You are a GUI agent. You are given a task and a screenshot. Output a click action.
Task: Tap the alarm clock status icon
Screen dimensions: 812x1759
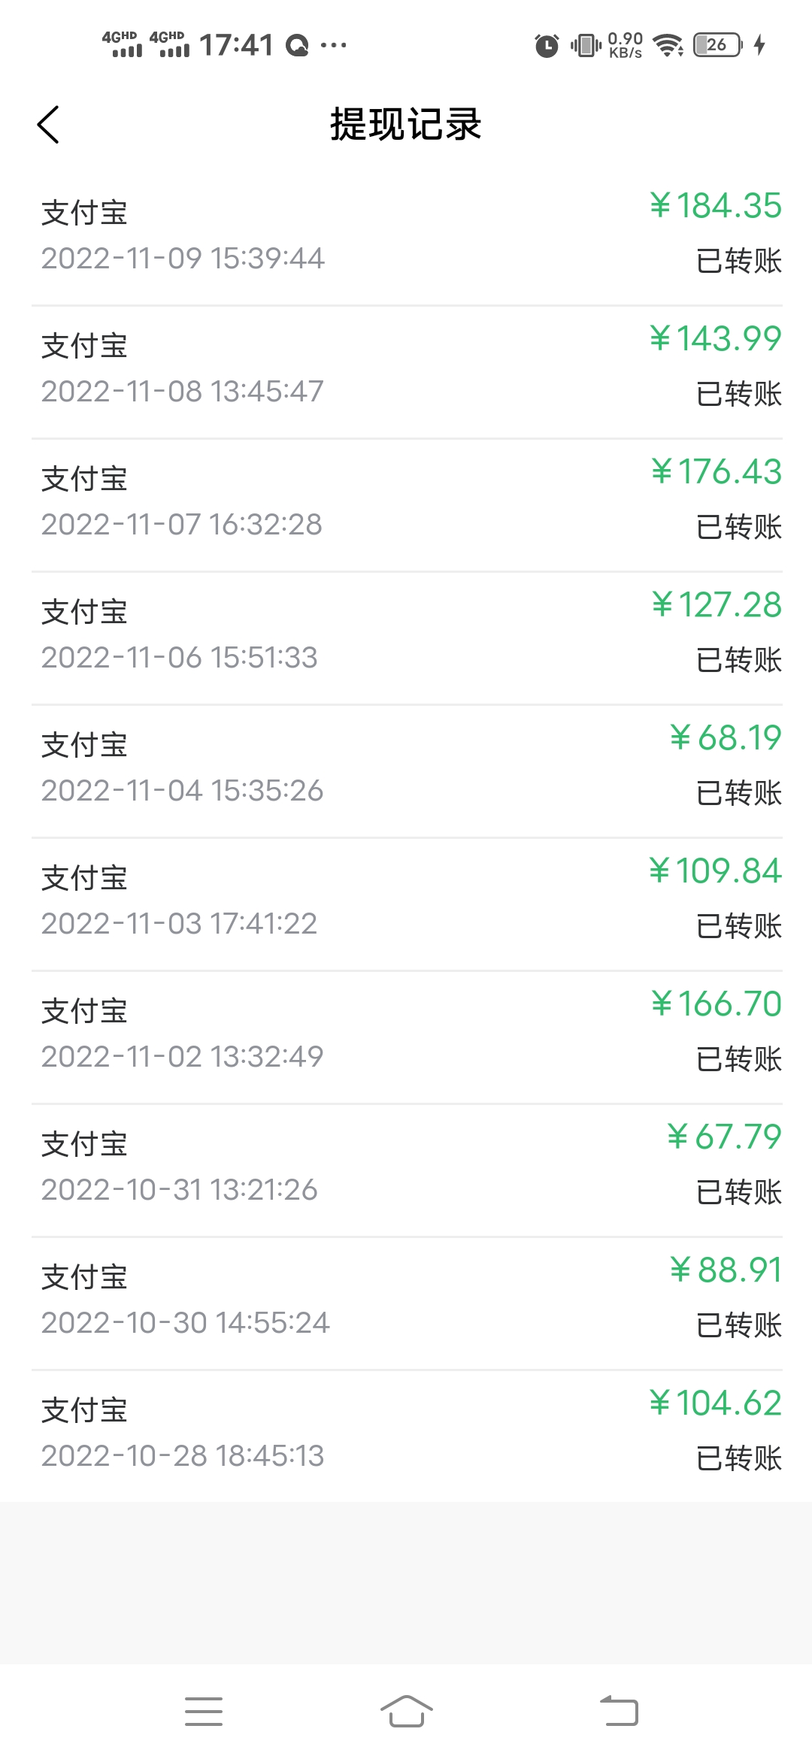(x=547, y=45)
